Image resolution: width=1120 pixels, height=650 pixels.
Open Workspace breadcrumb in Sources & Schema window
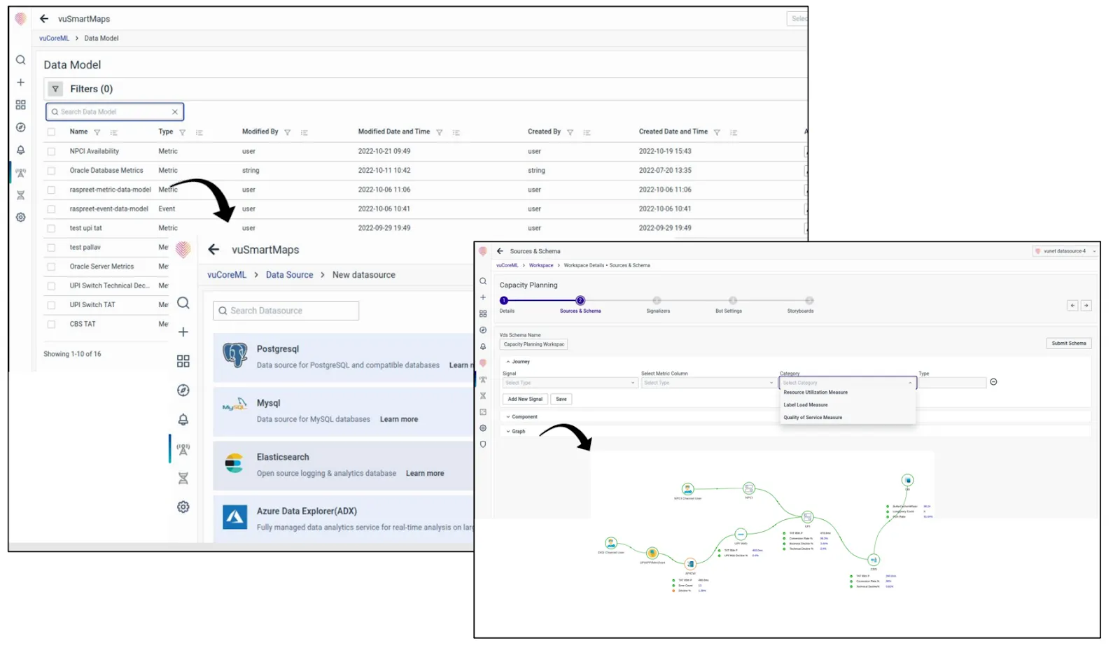(x=541, y=266)
